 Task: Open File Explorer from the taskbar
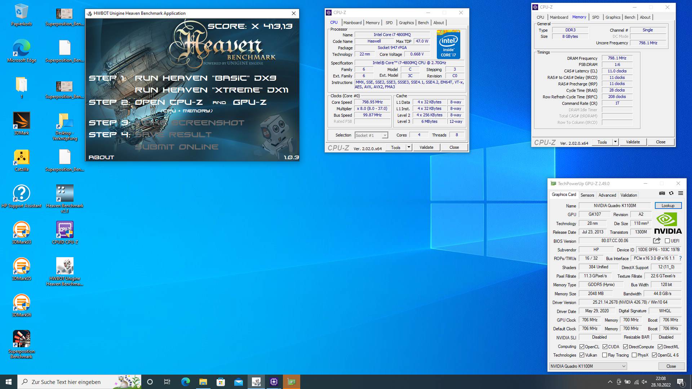[x=203, y=382]
